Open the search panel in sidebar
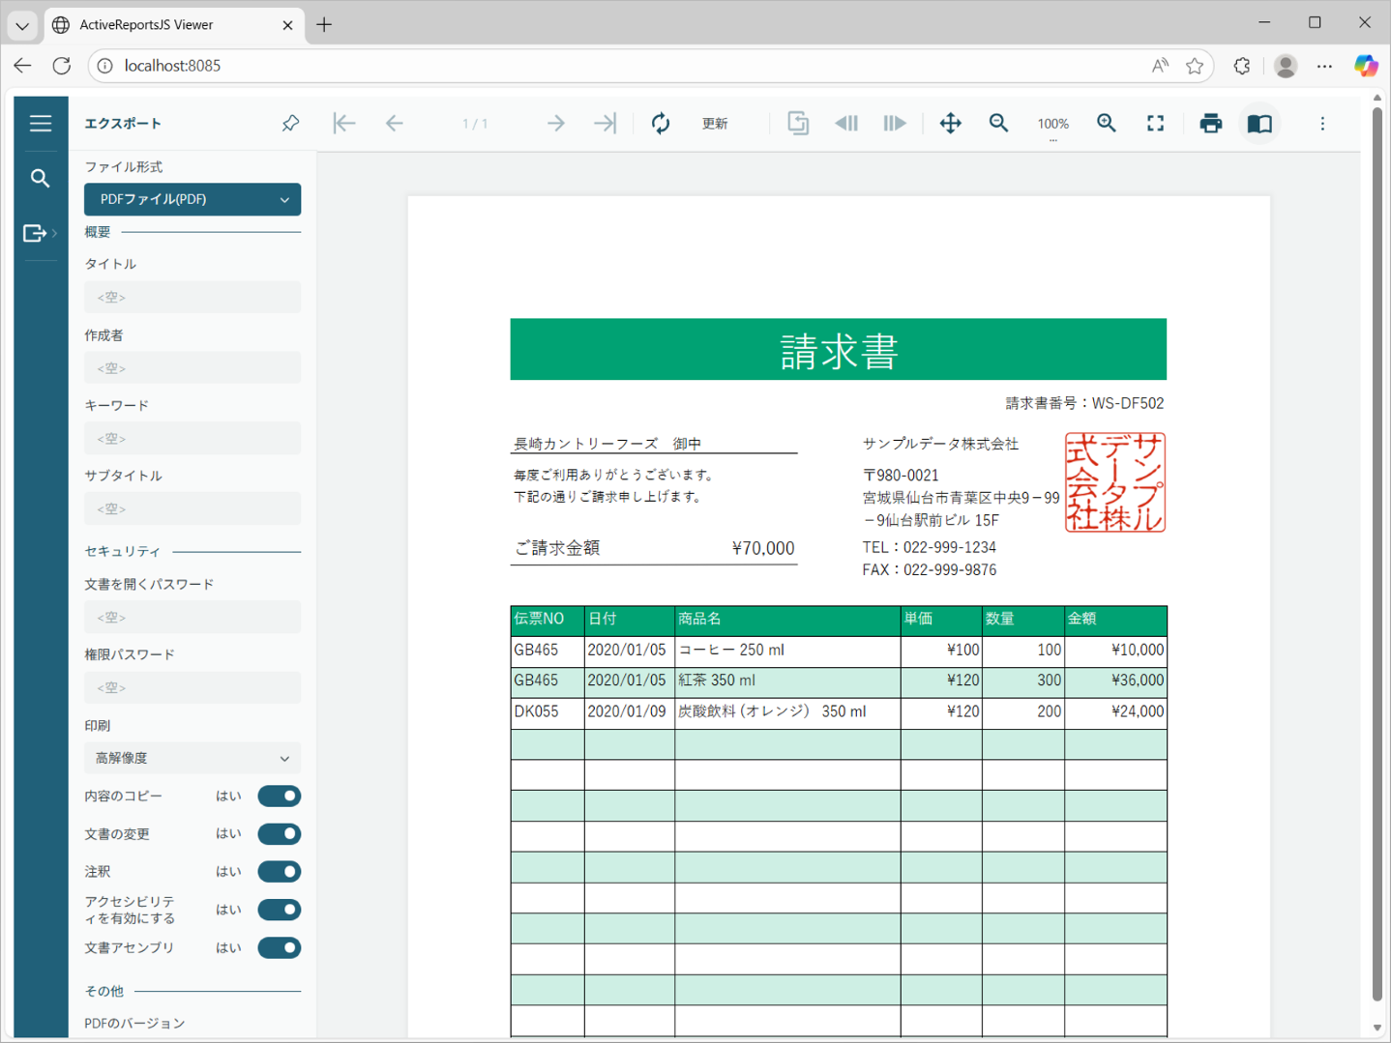 40,179
